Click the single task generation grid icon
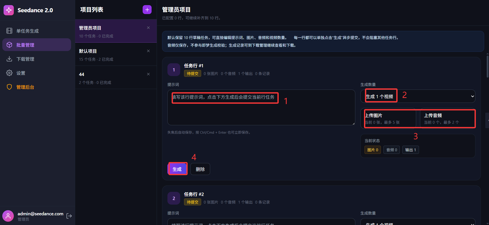The height and width of the screenshot is (225, 489). point(9,31)
